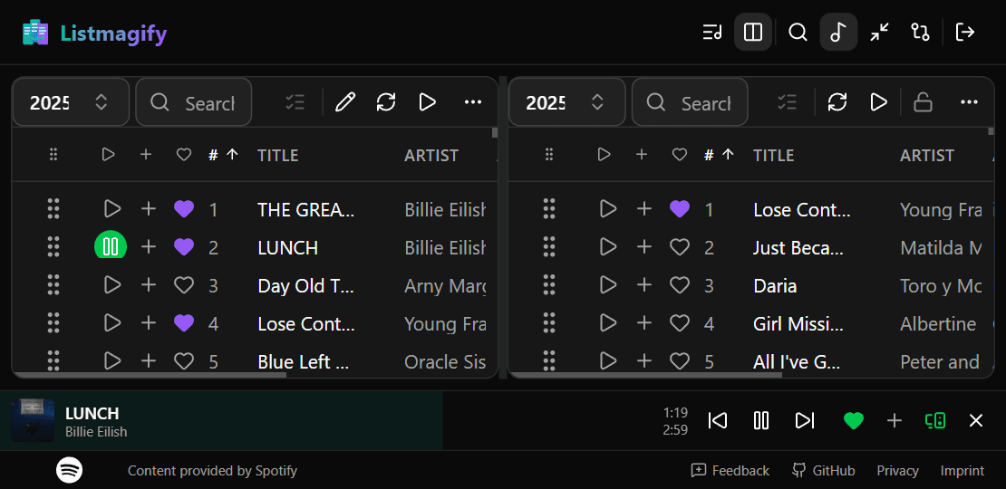Open left panel three-dots more menu

point(473,102)
